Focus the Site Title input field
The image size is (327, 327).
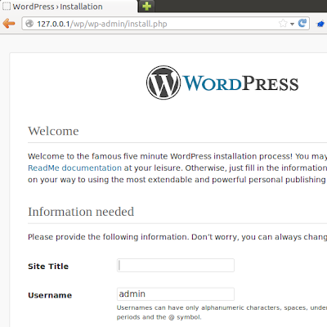(x=176, y=266)
